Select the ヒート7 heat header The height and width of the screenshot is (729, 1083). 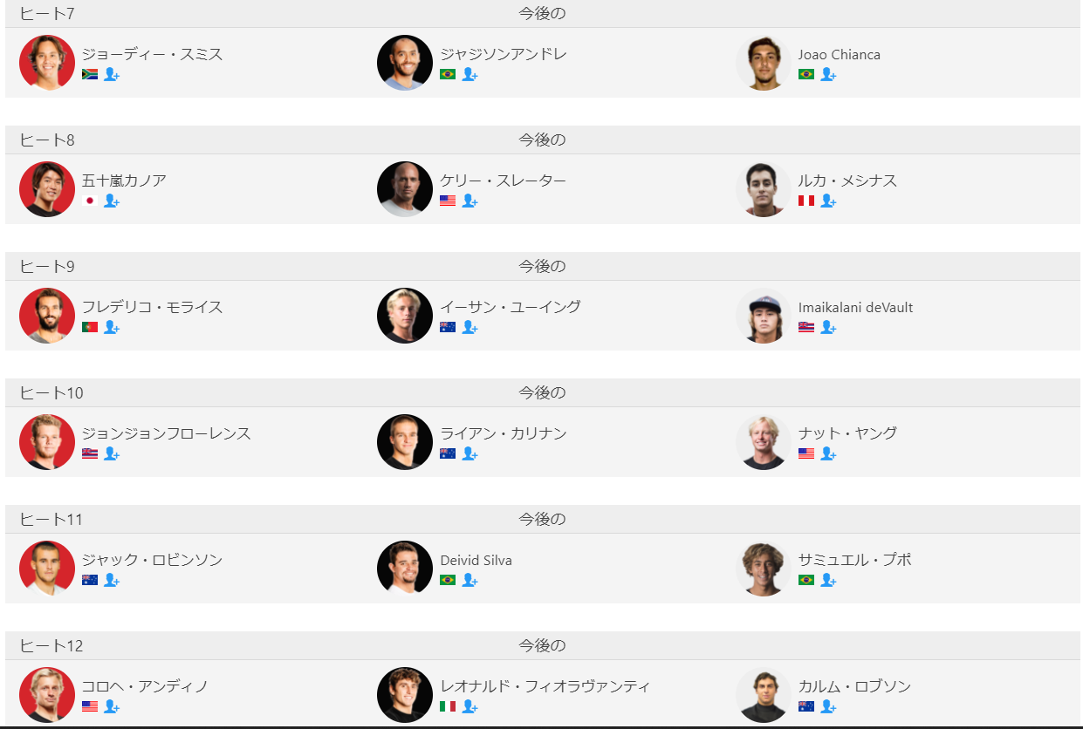coord(543,14)
